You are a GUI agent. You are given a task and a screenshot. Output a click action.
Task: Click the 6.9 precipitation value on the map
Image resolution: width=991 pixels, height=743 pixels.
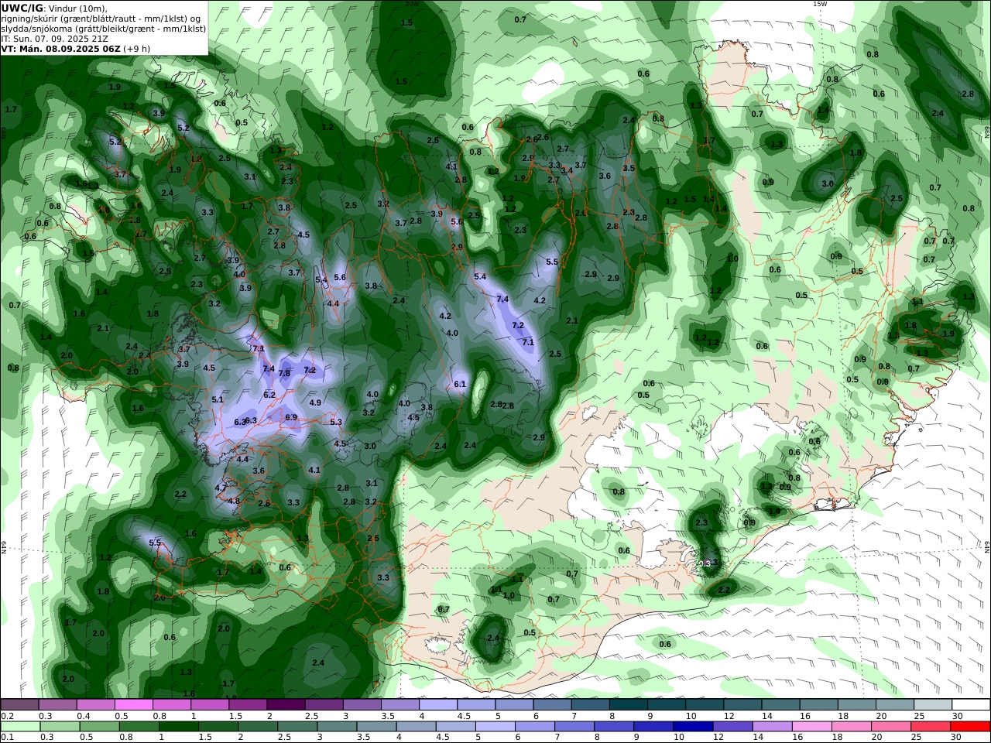(291, 417)
